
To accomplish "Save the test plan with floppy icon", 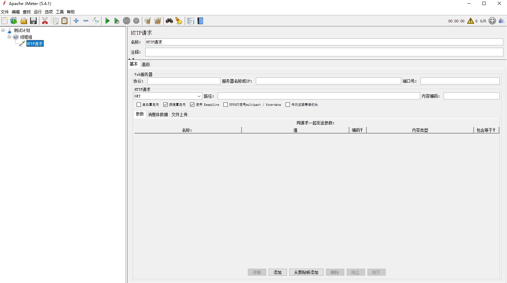I will point(33,21).
